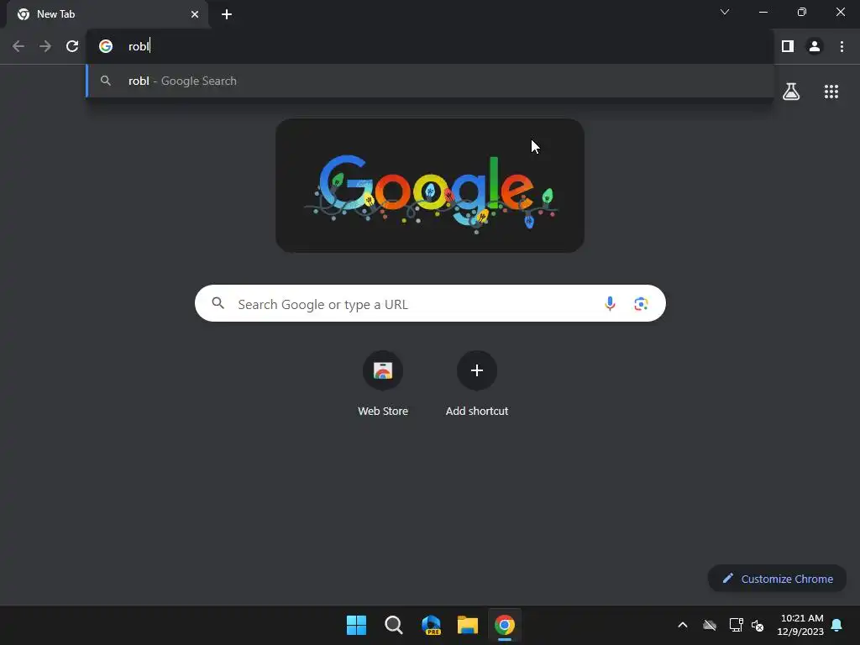
Task: Open the Web Store shortcut
Action: click(x=383, y=385)
